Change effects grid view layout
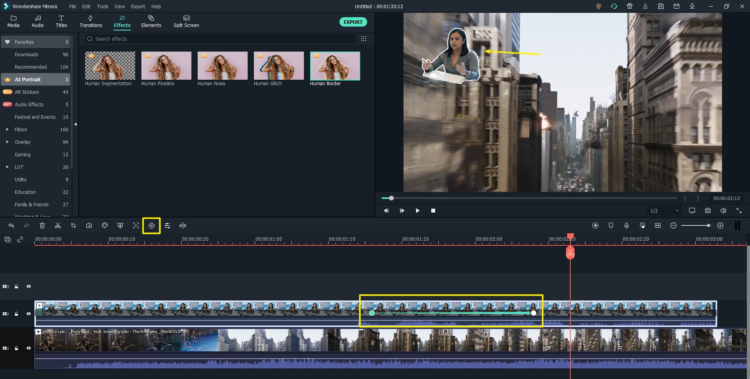Screen dimensions: 750x379 [x=364, y=39]
